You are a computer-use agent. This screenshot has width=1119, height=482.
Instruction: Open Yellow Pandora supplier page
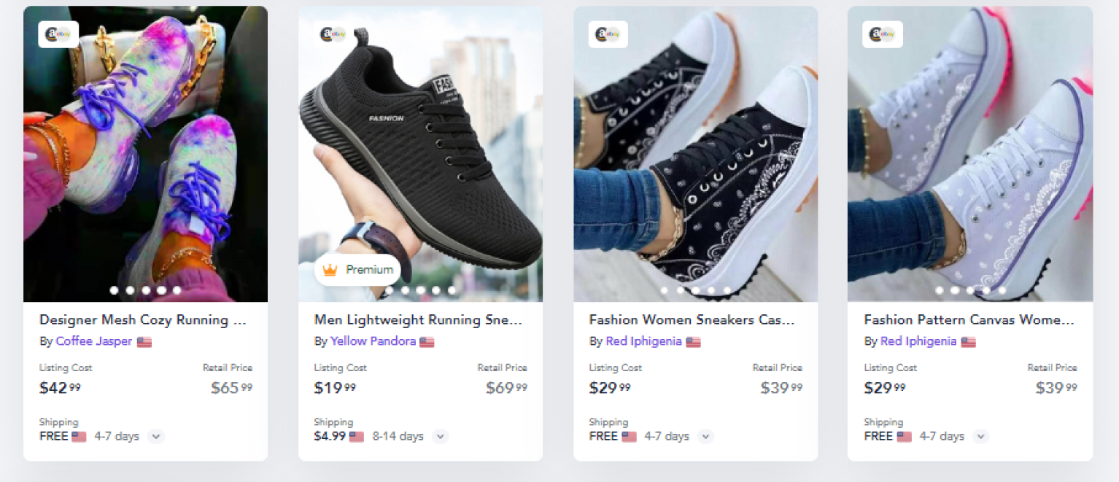click(x=373, y=341)
